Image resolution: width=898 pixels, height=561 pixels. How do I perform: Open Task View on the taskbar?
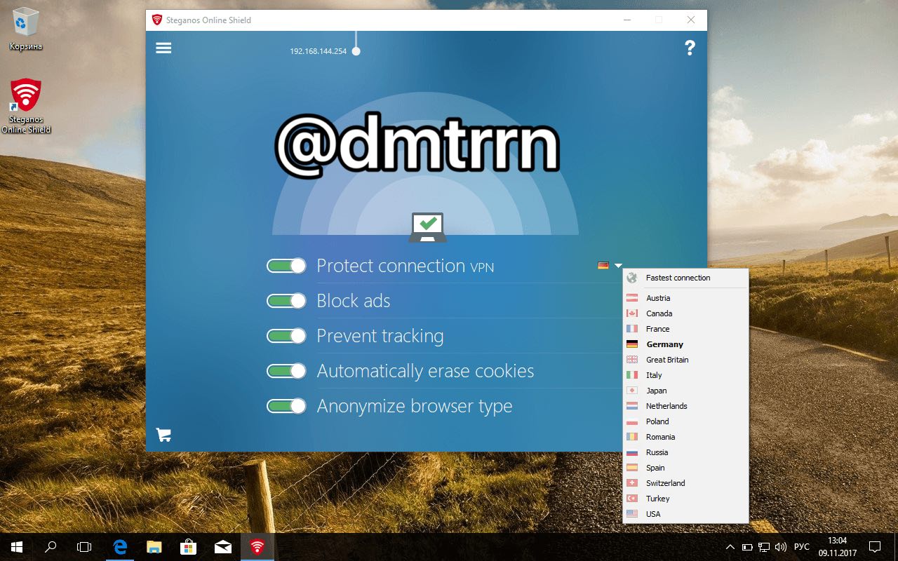coord(84,547)
